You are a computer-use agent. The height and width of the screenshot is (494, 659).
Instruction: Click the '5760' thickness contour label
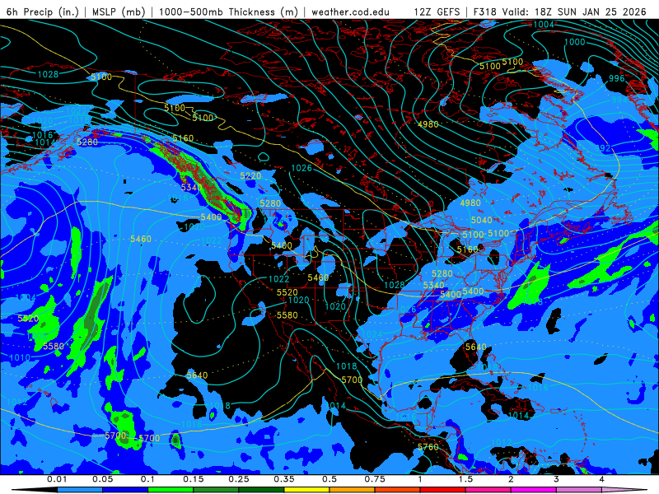pyautogui.click(x=428, y=447)
